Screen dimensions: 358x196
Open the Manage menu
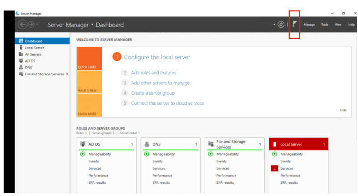[309, 24]
